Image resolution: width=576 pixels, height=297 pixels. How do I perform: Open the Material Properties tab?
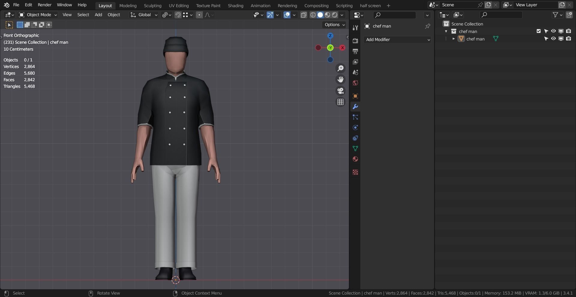tap(355, 159)
